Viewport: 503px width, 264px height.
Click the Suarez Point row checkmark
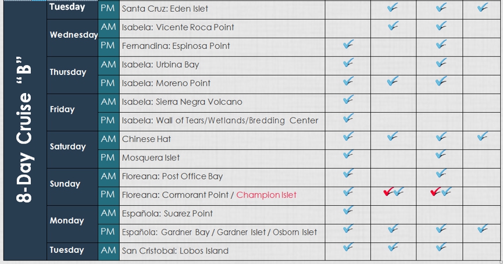(x=348, y=211)
